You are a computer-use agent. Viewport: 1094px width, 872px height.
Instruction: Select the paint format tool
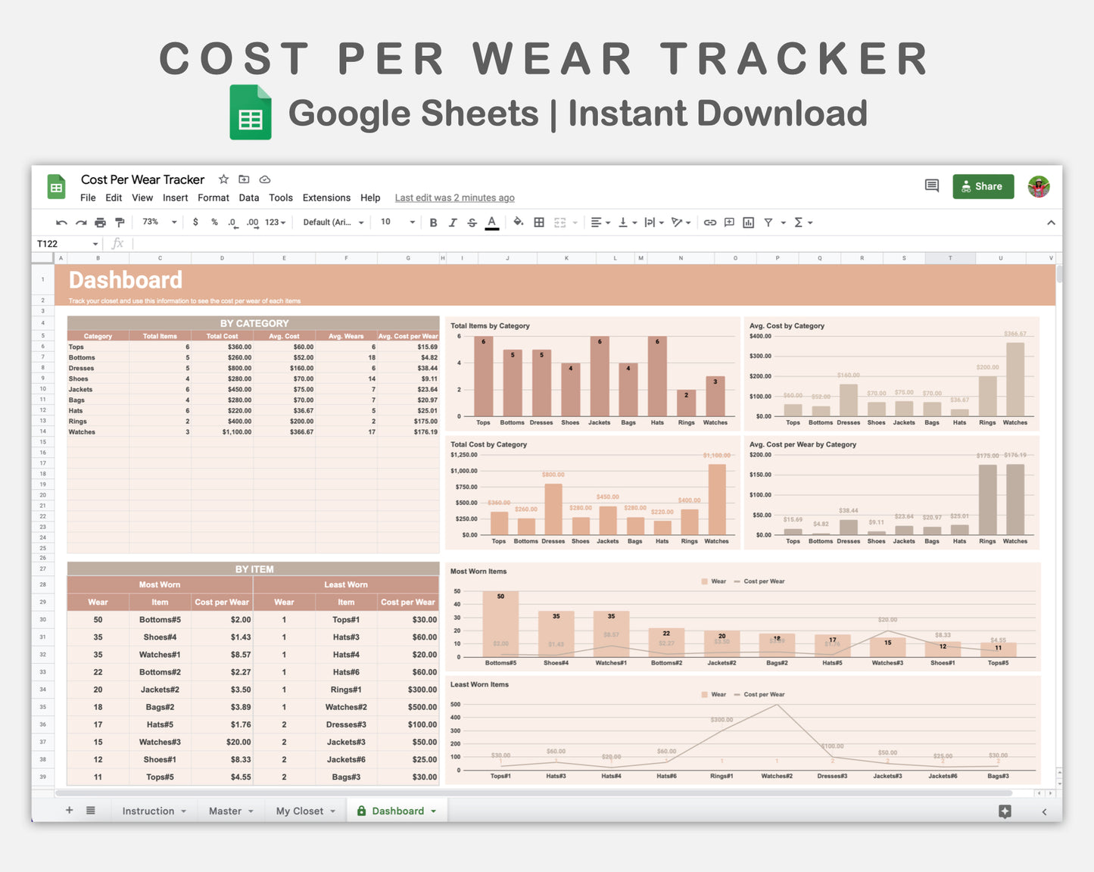[x=120, y=222]
